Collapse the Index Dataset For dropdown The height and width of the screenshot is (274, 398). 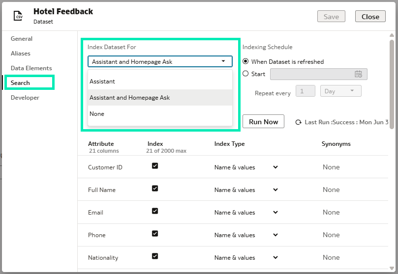coord(223,61)
